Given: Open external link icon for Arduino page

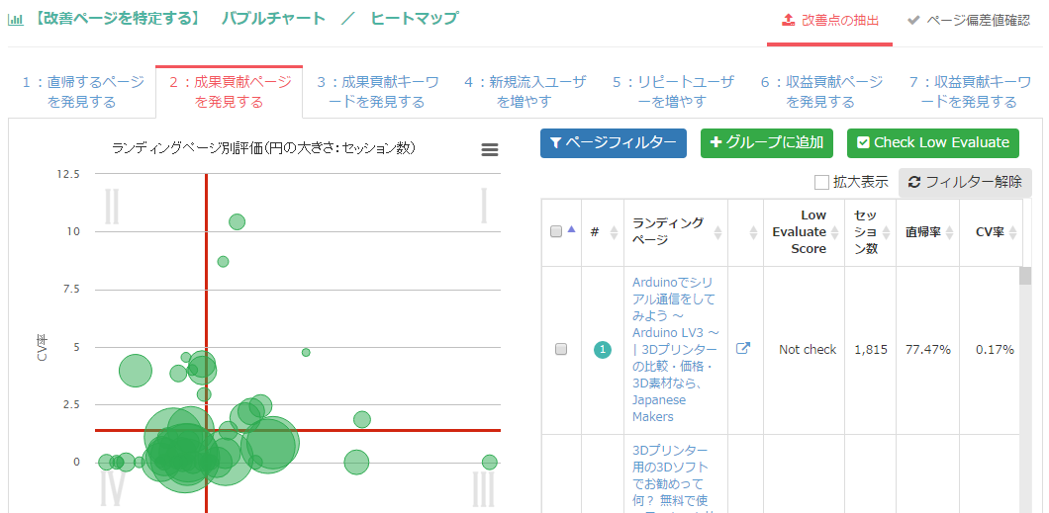Looking at the screenshot, I should (742, 349).
